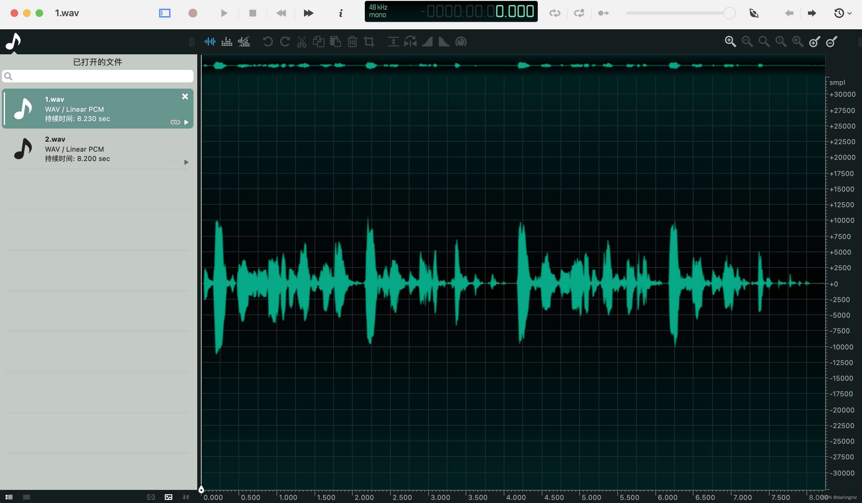Crop audio with the crop icon
The height and width of the screenshot is (503, 862).
point(369,42)
